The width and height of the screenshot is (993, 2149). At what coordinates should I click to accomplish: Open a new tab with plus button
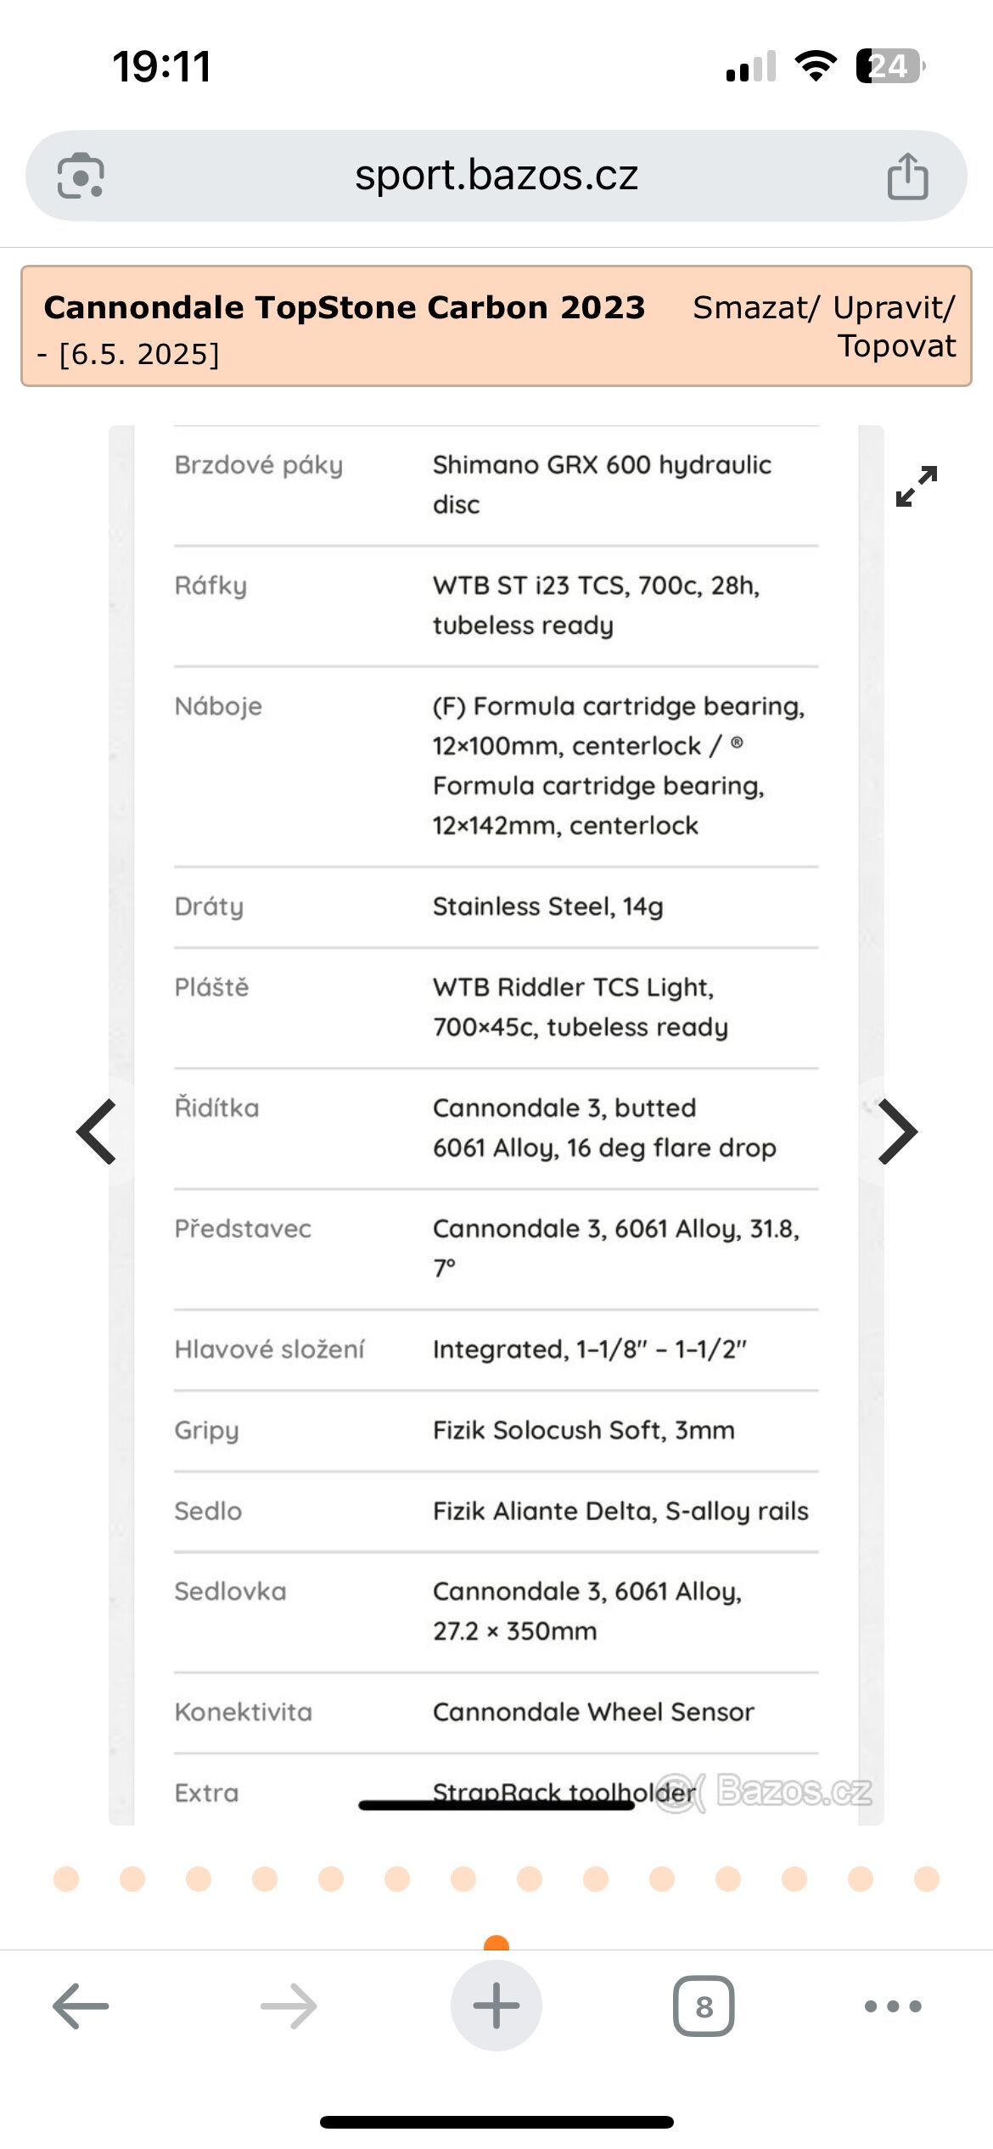(496, 2006)
